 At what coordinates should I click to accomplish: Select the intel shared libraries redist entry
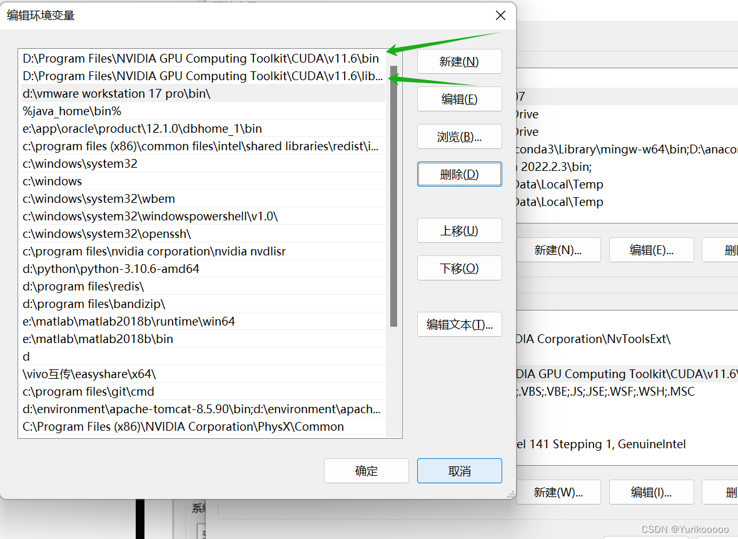203,146
